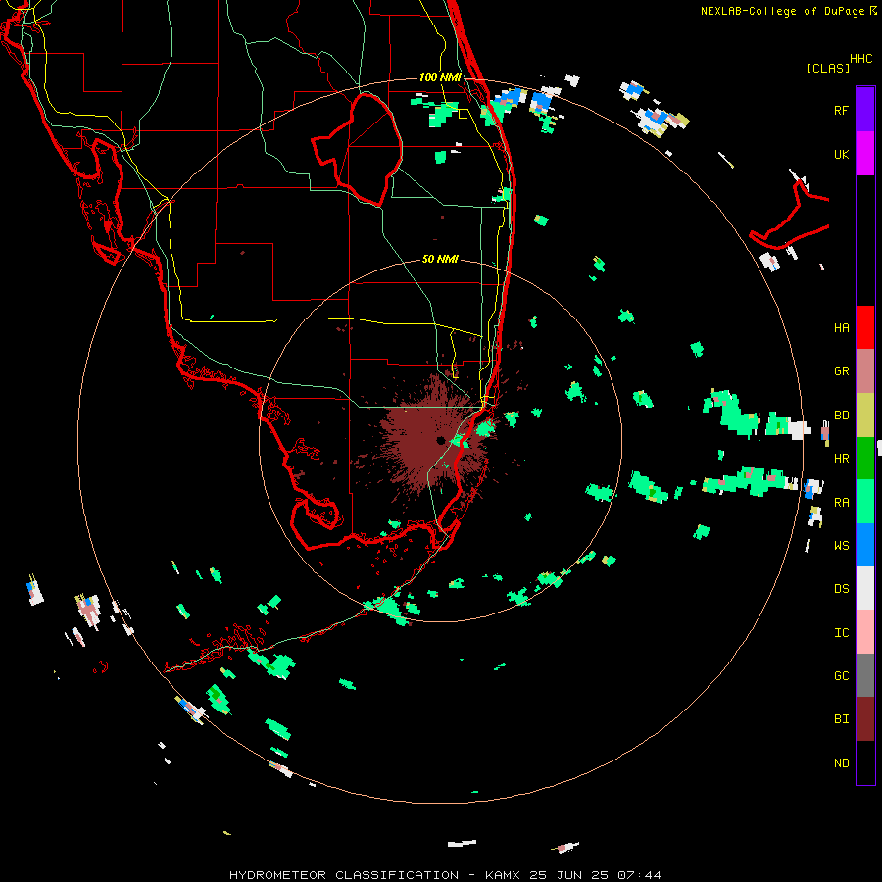Click the black radar site dot
Image resolution: width=882 pixels, height=882 pixels.
440,440
